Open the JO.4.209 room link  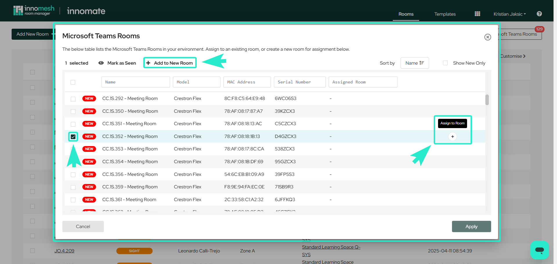64,251
